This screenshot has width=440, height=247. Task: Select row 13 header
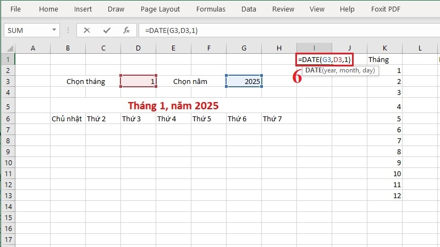[8, 195]
